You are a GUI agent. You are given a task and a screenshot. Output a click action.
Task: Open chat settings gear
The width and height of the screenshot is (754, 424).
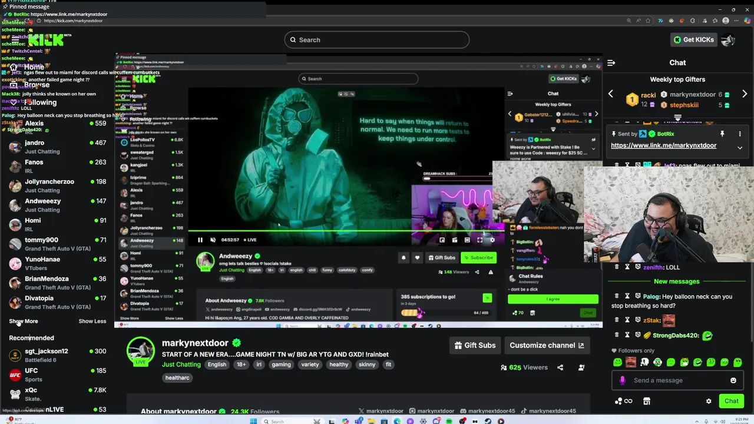pyautogui.click(x=709, y=401)
